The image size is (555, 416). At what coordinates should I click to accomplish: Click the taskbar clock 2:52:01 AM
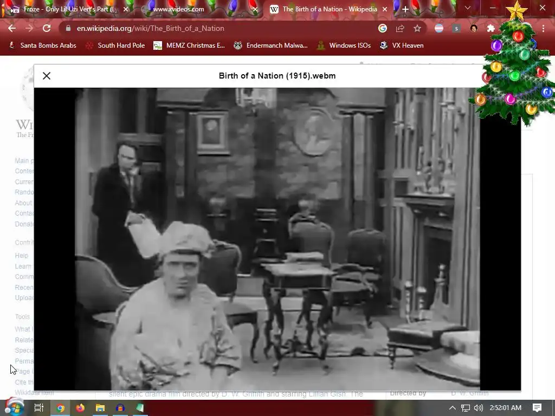[506, 408]
